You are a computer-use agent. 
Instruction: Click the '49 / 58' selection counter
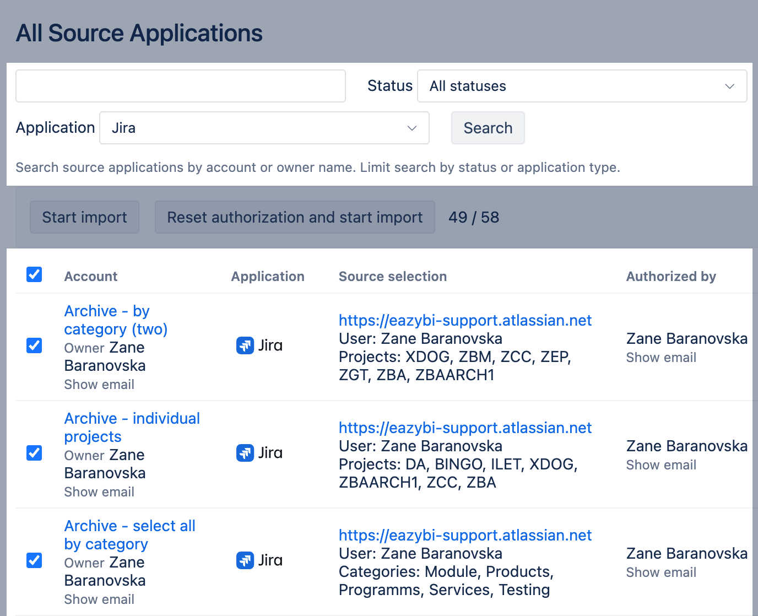pos(474,217)
